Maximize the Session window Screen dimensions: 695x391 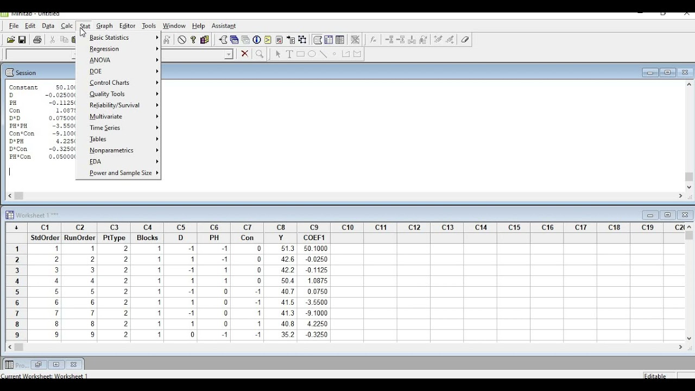667,72
